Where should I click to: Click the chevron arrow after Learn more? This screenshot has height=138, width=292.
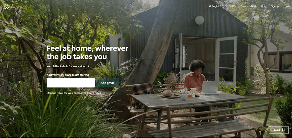tap(103, 93)
